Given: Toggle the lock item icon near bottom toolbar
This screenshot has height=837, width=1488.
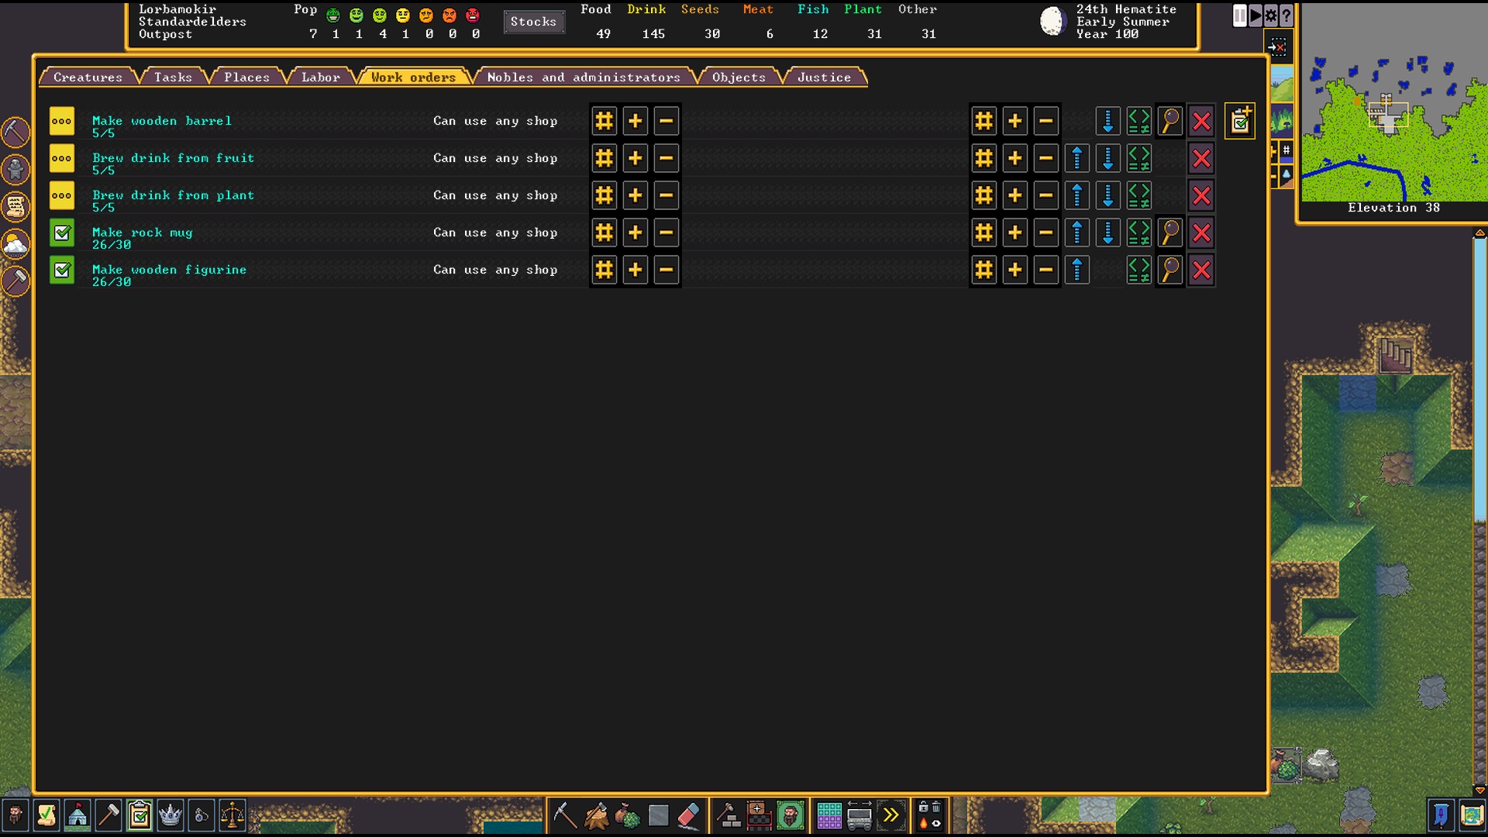Looking at the screenshot, I should click(923, 808).
